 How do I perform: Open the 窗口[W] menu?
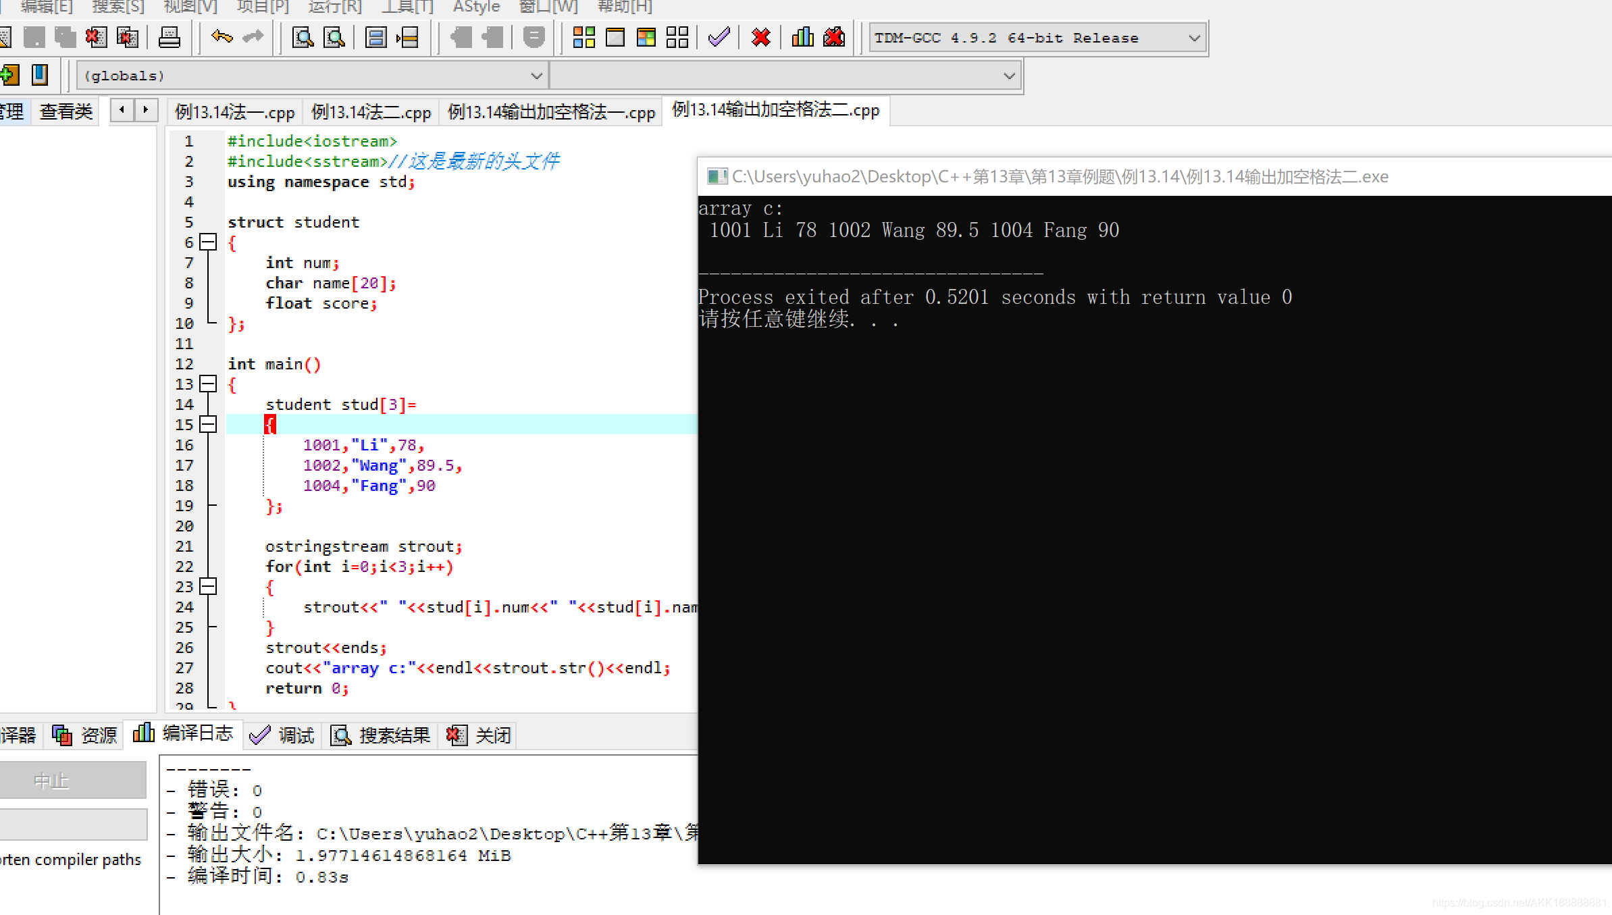pos(548,7)
